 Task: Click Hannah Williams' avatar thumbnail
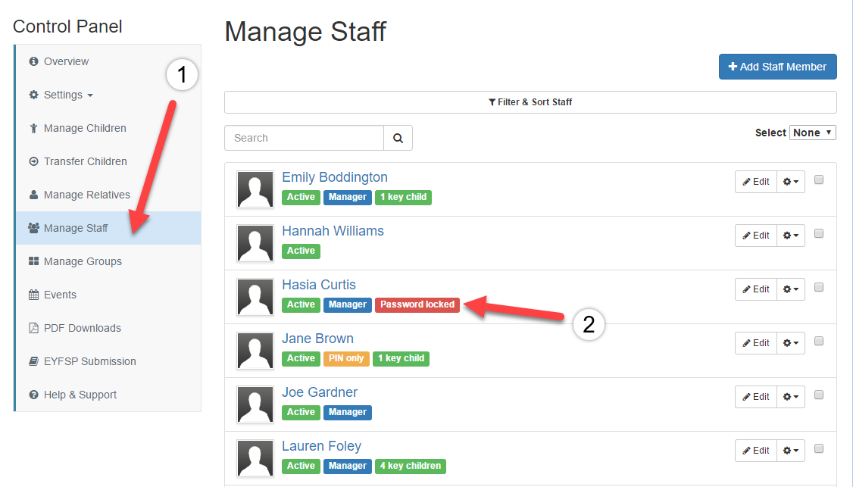tap(255, 243)
